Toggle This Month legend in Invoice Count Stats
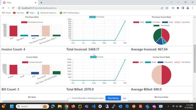This screenshot has height=110, width=196. pos(182,62)
